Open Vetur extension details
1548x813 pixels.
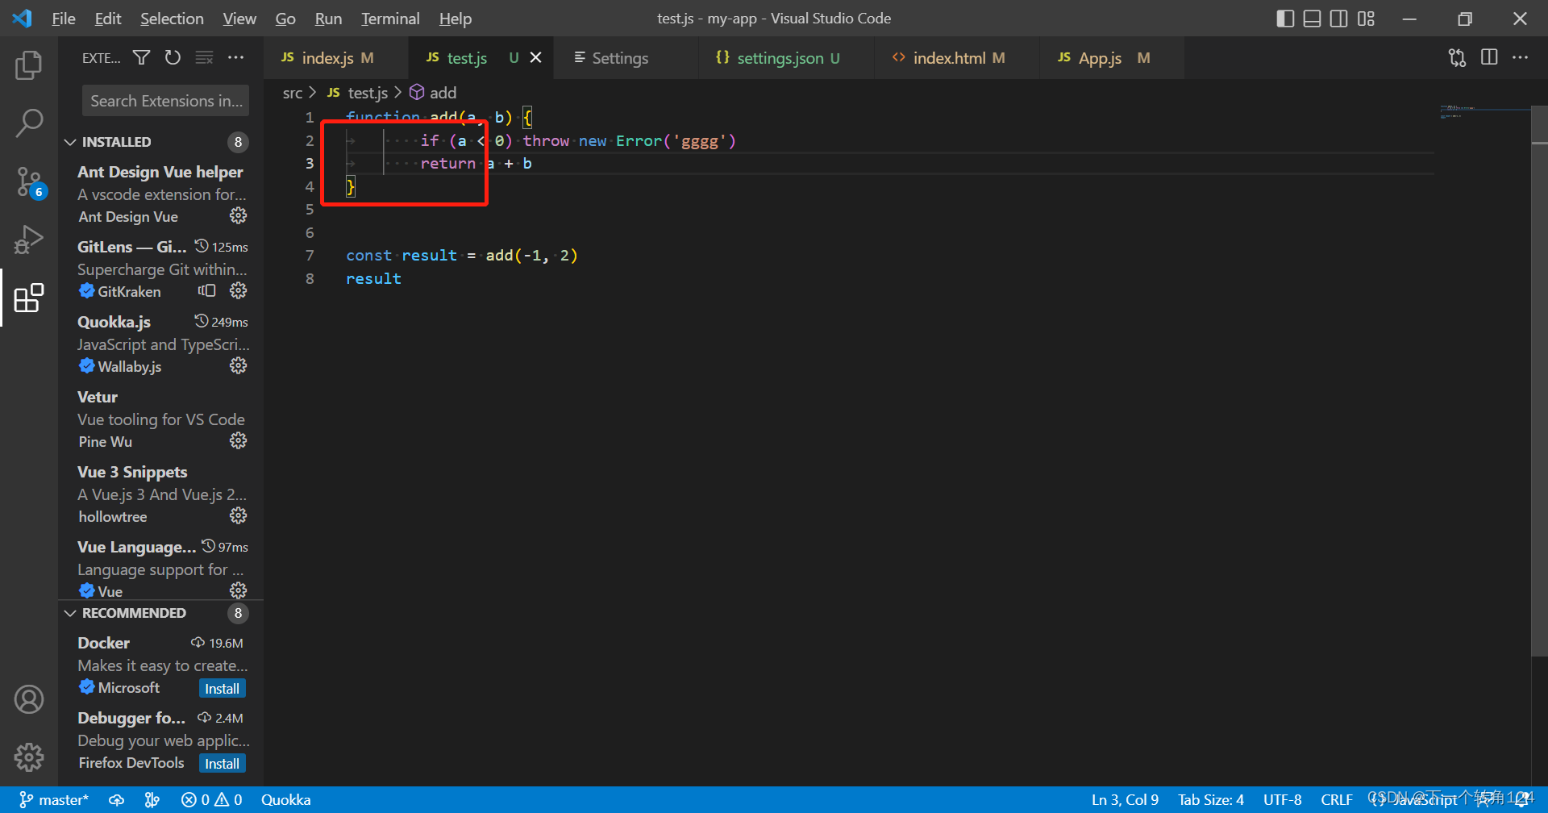click(x=160, y=419)
